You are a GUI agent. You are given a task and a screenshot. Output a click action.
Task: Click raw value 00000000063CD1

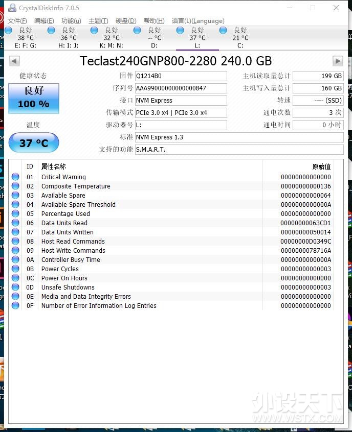pyautogui.click(x=305, y=223)
